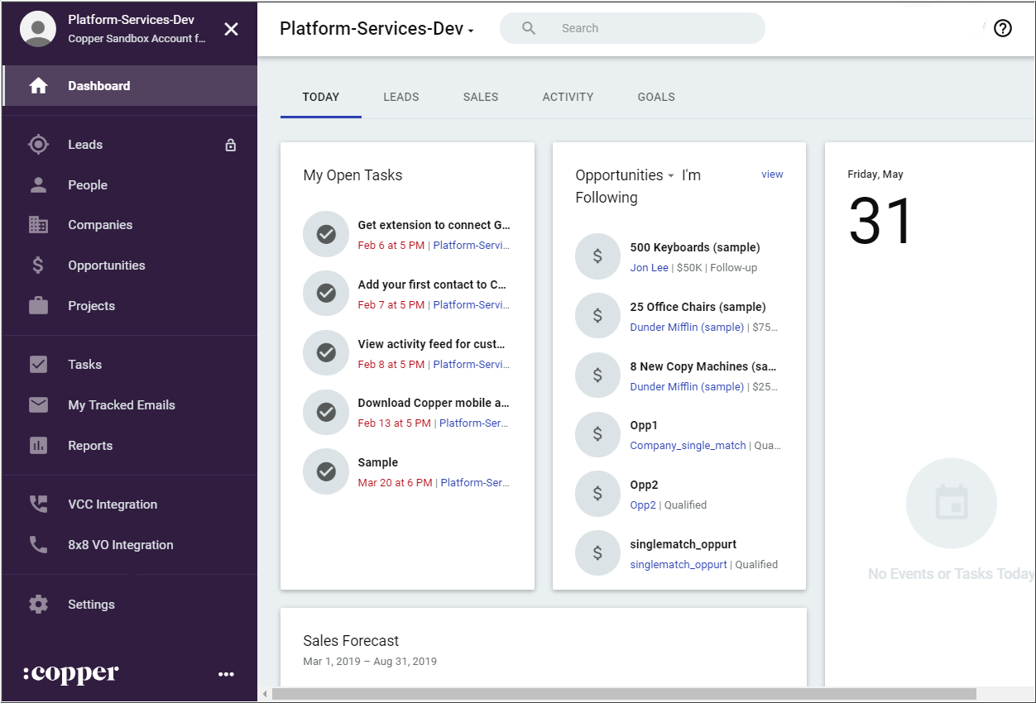Click Platform-Ser link under Sample task
This screenshot has width=1036, height=703.
tap(475, 483)
